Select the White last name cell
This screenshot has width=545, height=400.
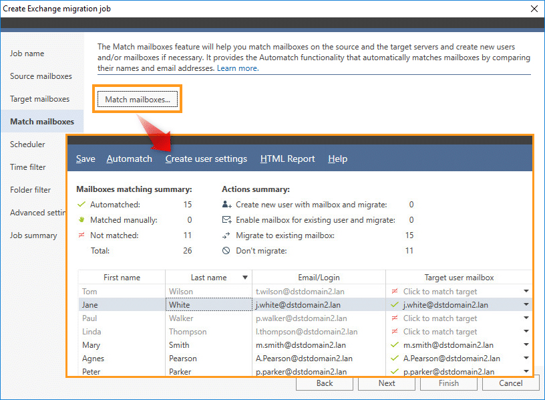pyautogui.click(x=209, y=304)
